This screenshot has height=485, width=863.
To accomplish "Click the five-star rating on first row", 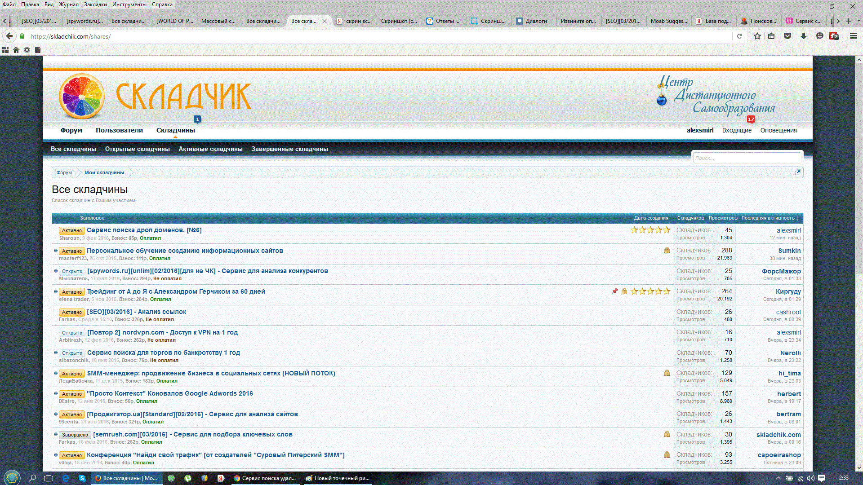I will point(650,230).
